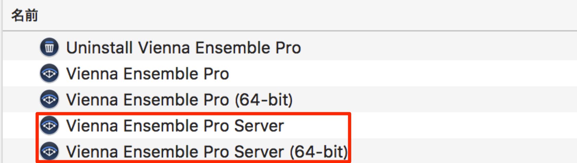
Task: Click blank space right of Uninstall Vienna Ensemble Pro
Action: (x=439, y=47)
